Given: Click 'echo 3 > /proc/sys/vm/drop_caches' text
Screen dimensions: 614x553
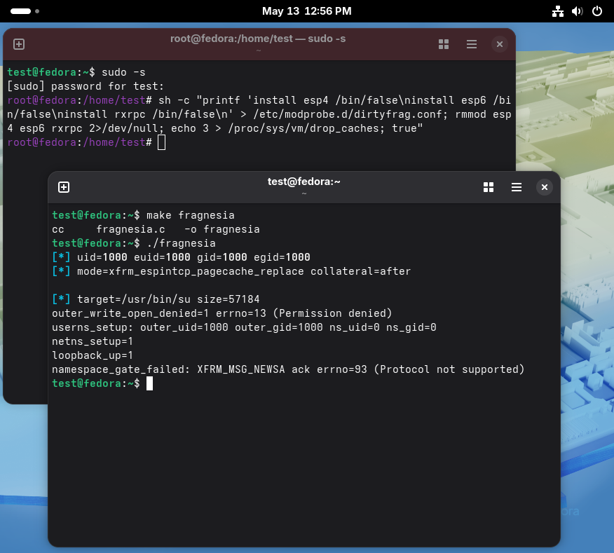Looking at the screenshot, I should (x=278, y=128).
